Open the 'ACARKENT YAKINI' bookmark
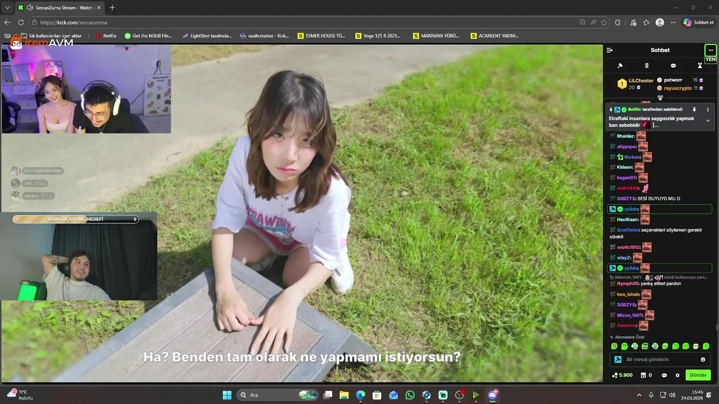The height and width of the screenshot is (404, 719). [495, 36]
